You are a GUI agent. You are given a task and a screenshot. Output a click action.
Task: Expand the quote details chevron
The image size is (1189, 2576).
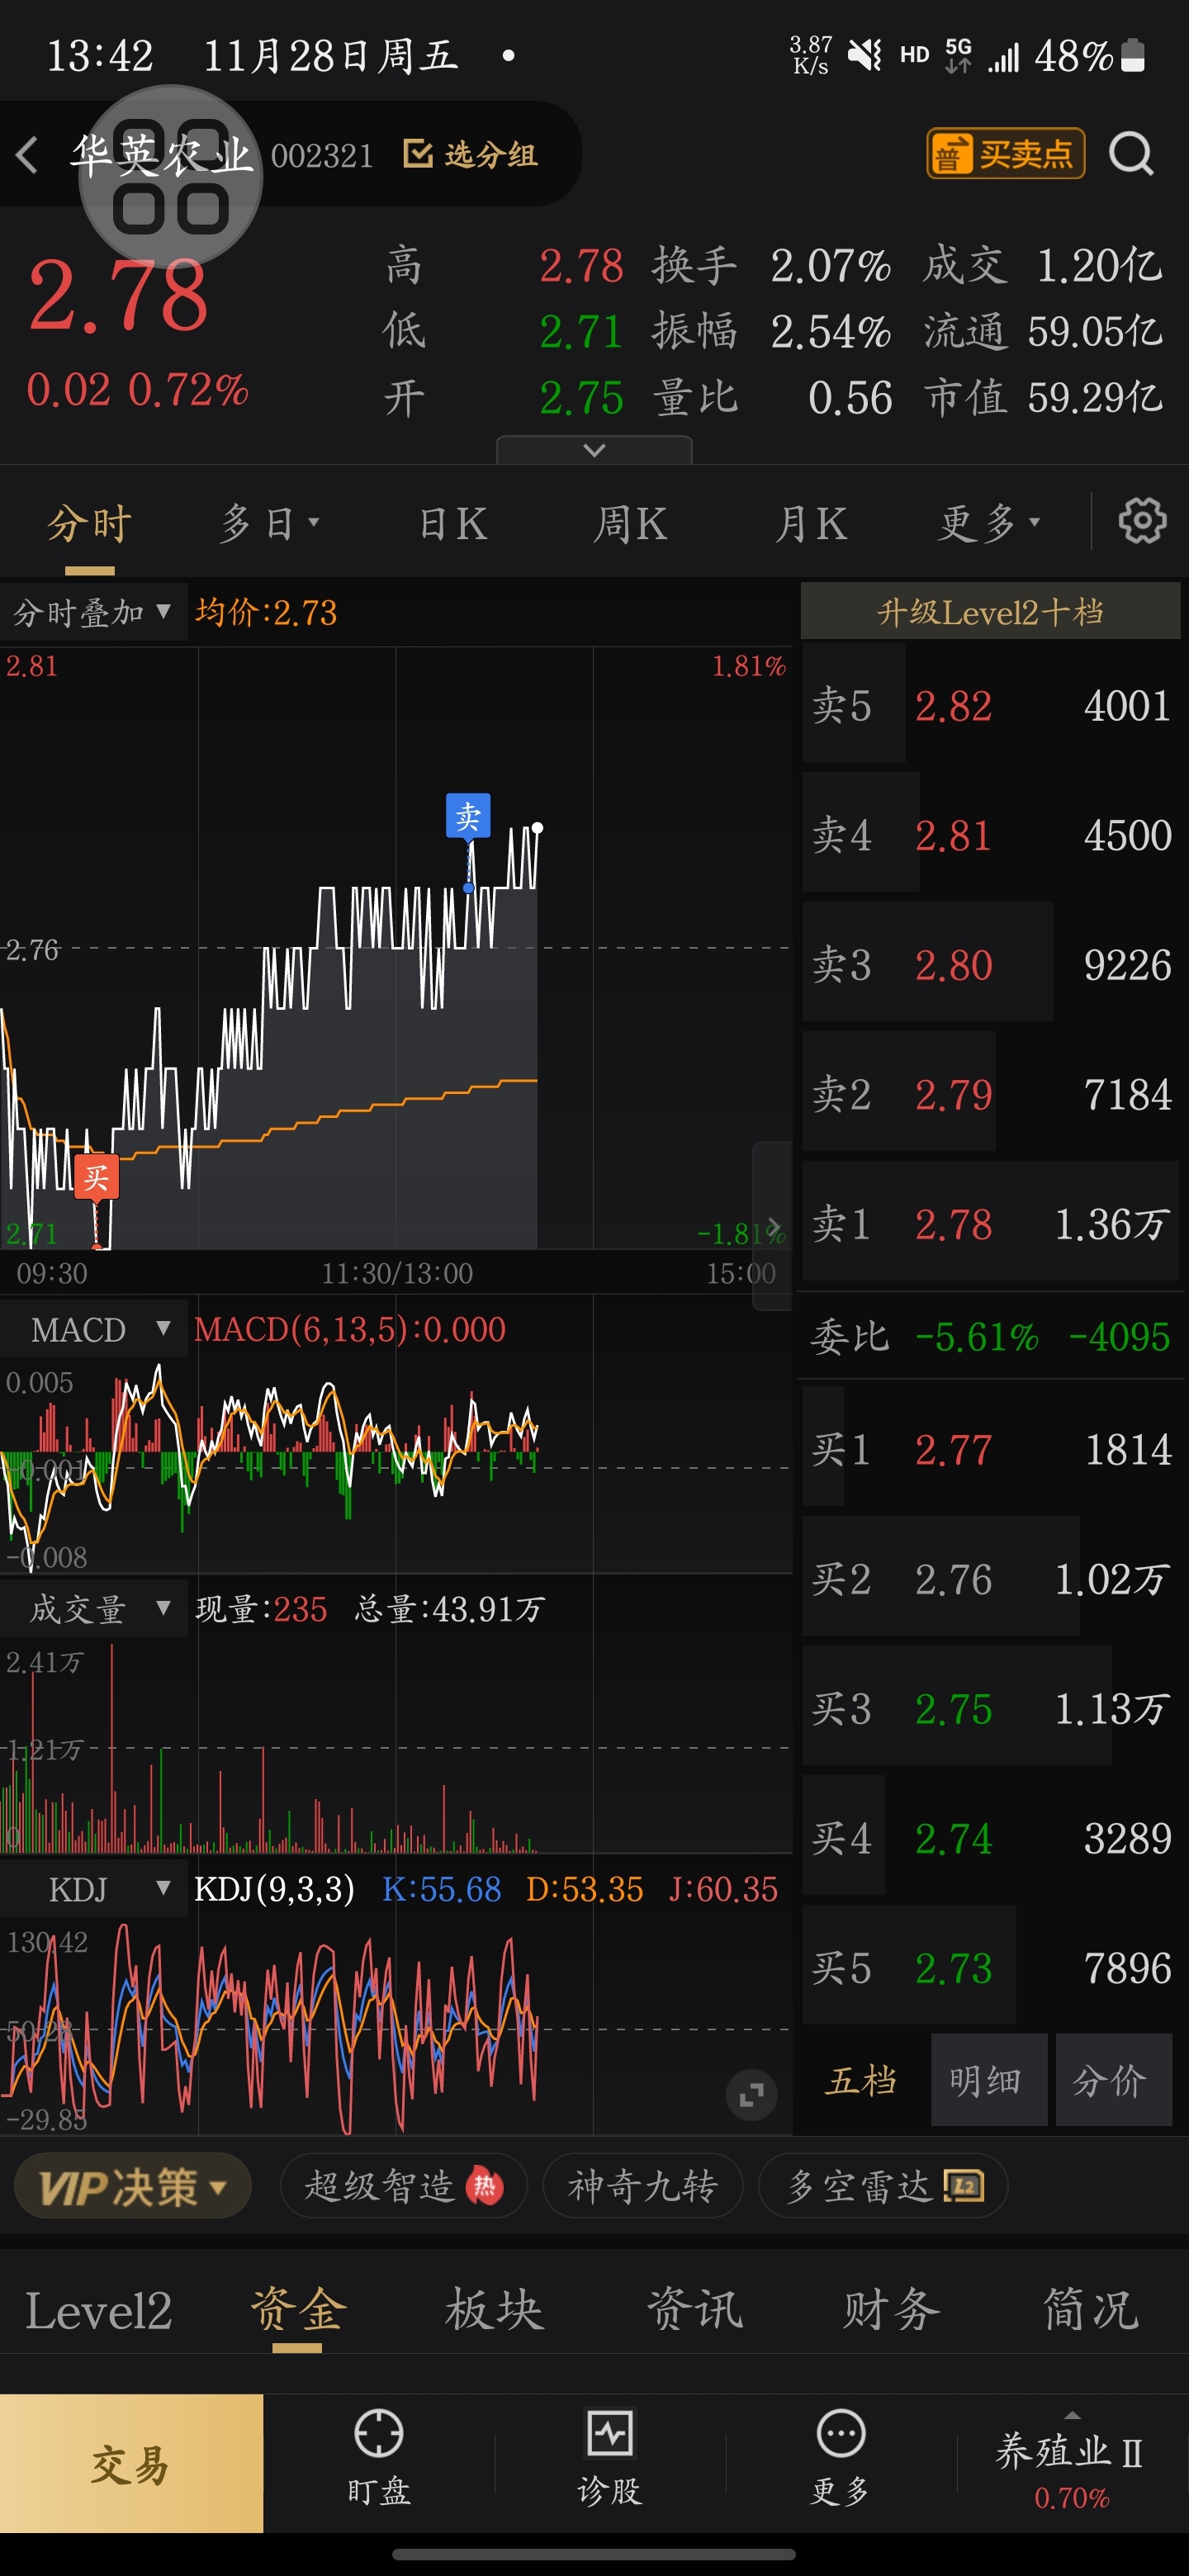594,450
